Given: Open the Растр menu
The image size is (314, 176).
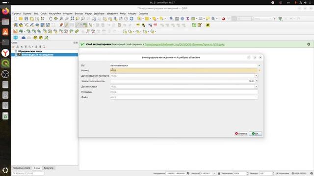Looking at the screenshot, I should [88, 14].
